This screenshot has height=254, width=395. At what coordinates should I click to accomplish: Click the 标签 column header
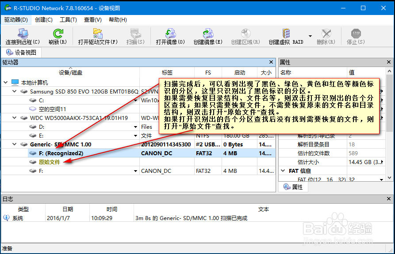pos(167,72)
